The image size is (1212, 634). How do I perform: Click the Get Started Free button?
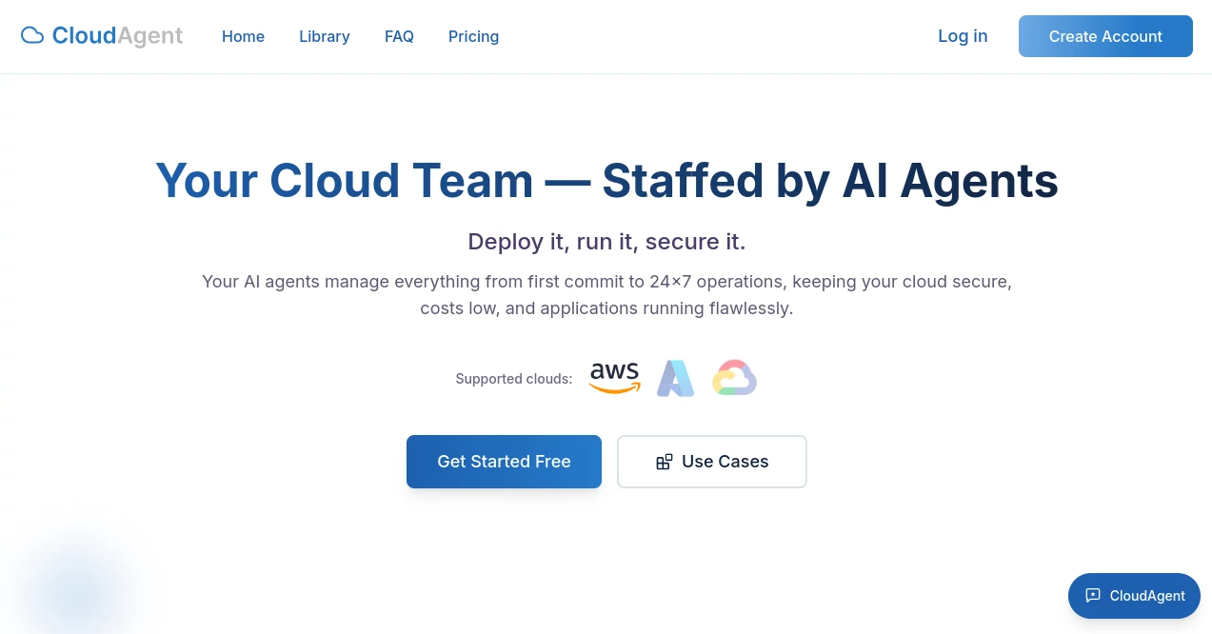[x=504, y=462]
